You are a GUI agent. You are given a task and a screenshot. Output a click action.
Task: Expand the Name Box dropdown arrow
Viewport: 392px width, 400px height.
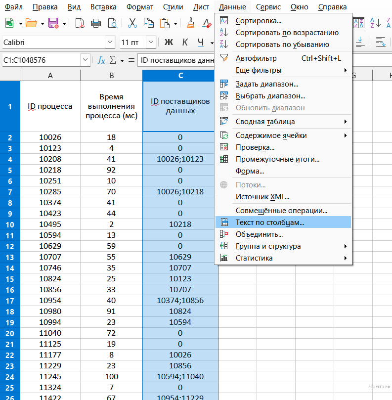[x=85, y=60]
